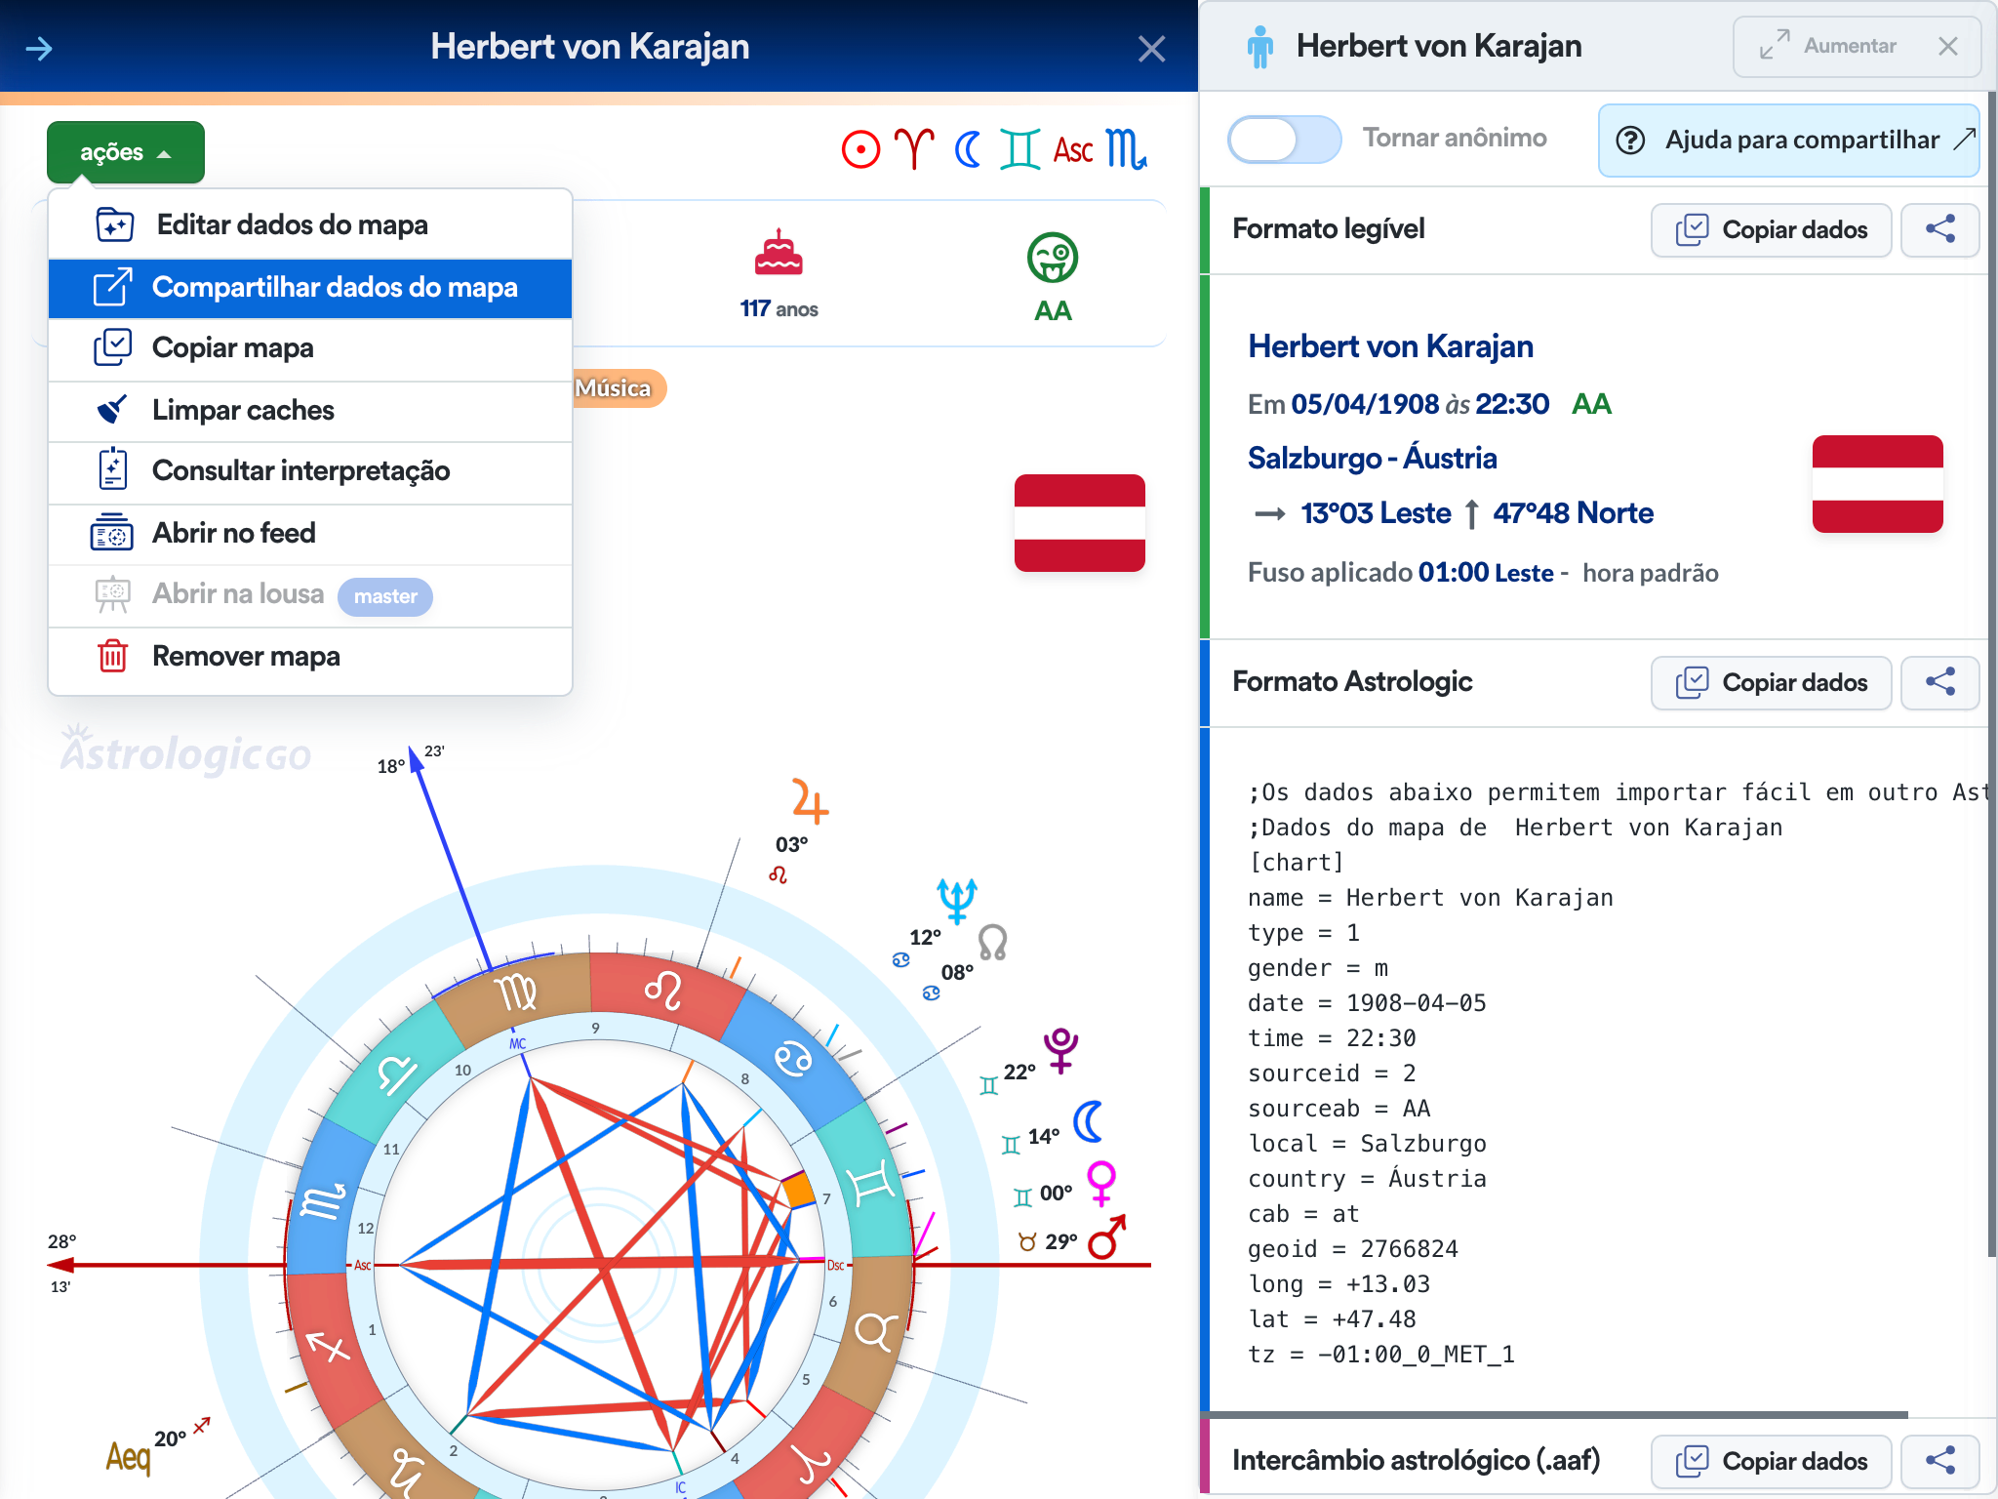Click the AA rating face icon
This screenshot has height=1499, width=1998.
(1052, 258)
